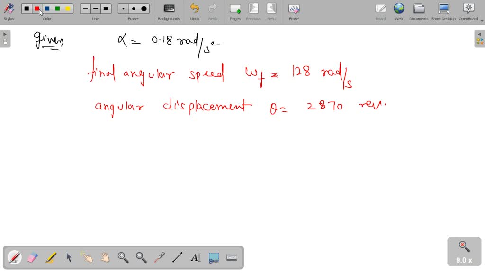Switch to Documents mode
This screenshot has width=485, height=273.
(x=419, y=11)
